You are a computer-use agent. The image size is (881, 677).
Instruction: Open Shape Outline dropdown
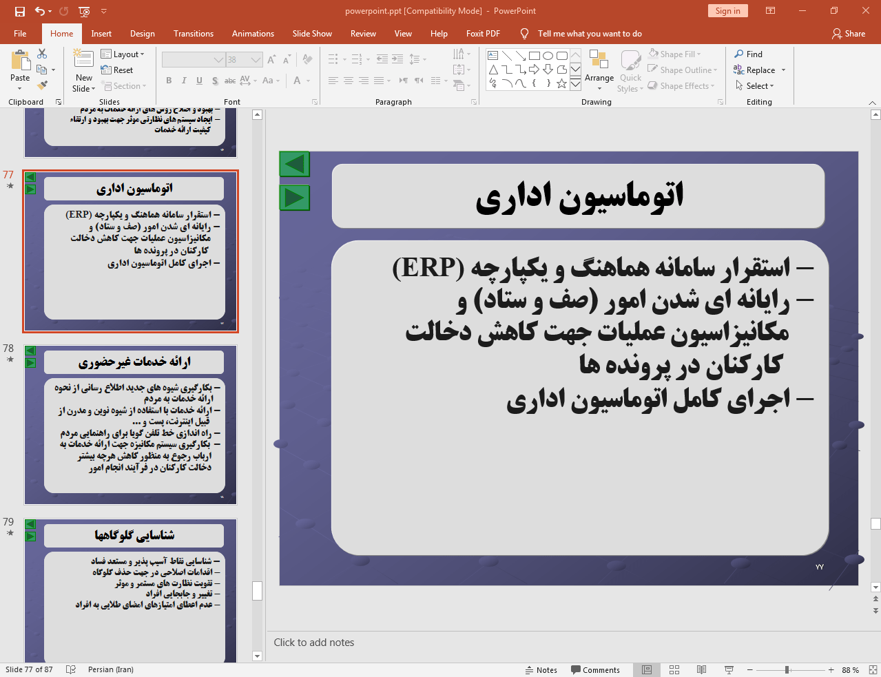(x=683, y=70)
